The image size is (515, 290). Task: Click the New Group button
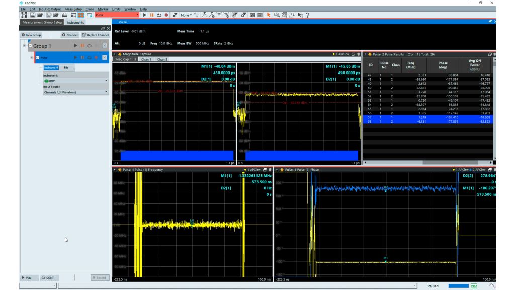pos(31,35)
